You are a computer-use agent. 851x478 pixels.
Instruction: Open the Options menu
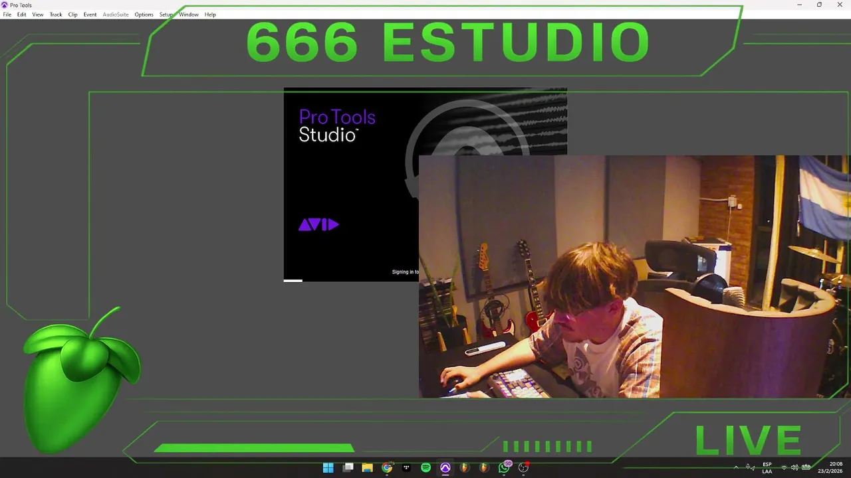point(144,15)
